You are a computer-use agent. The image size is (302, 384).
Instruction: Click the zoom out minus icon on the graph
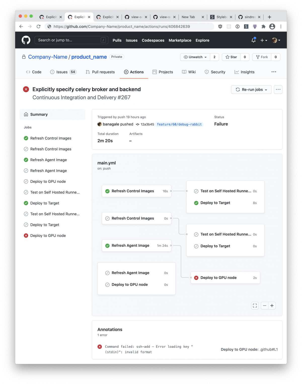[x=264, y=305]
